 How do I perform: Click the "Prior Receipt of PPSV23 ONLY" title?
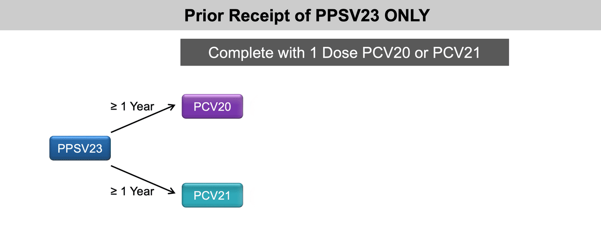307,15
